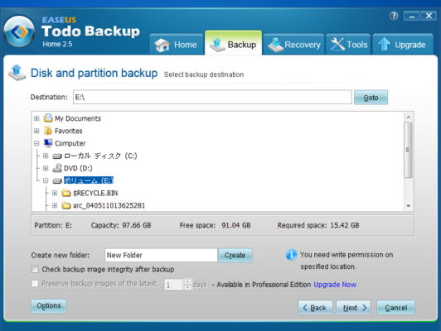441x331 pixels.
Task: Click the $RECYCLE.BIN folder icon
Action: (66, 193)
